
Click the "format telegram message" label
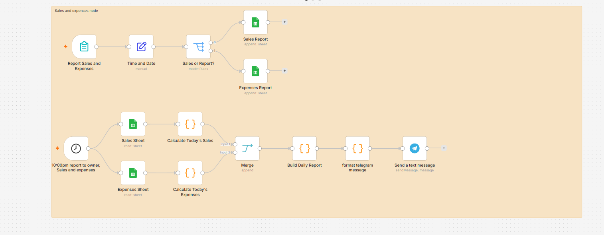(x=357, y=168)
